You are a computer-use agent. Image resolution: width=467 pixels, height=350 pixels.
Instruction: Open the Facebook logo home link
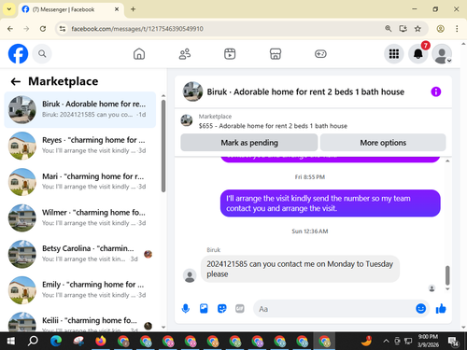pos(18,53)
